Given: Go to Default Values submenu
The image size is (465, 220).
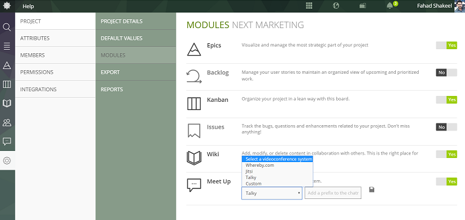Looking at the screenshot, I should 136,38.
